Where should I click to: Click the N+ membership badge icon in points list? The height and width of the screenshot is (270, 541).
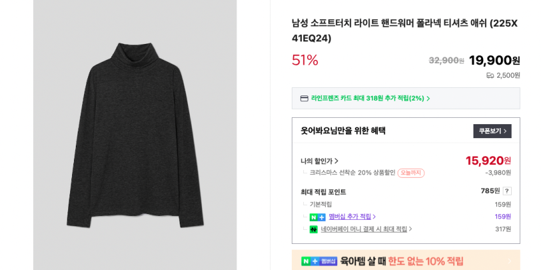(x=317, y=217)
